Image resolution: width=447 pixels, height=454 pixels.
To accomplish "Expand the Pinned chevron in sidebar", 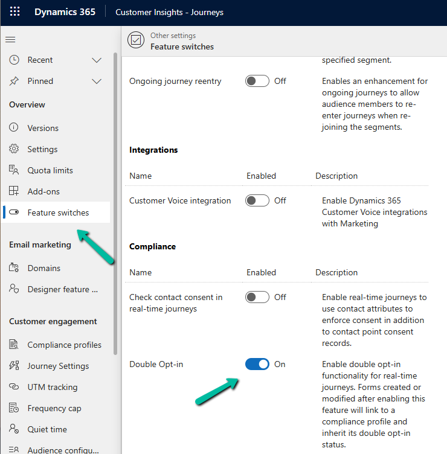I will [x=97, y=82].
